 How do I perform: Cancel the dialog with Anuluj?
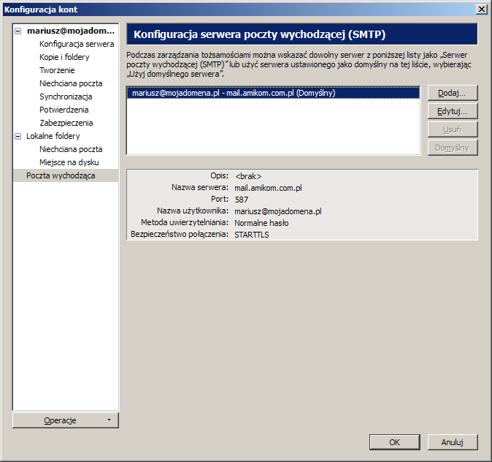click(x=453, y=442)
